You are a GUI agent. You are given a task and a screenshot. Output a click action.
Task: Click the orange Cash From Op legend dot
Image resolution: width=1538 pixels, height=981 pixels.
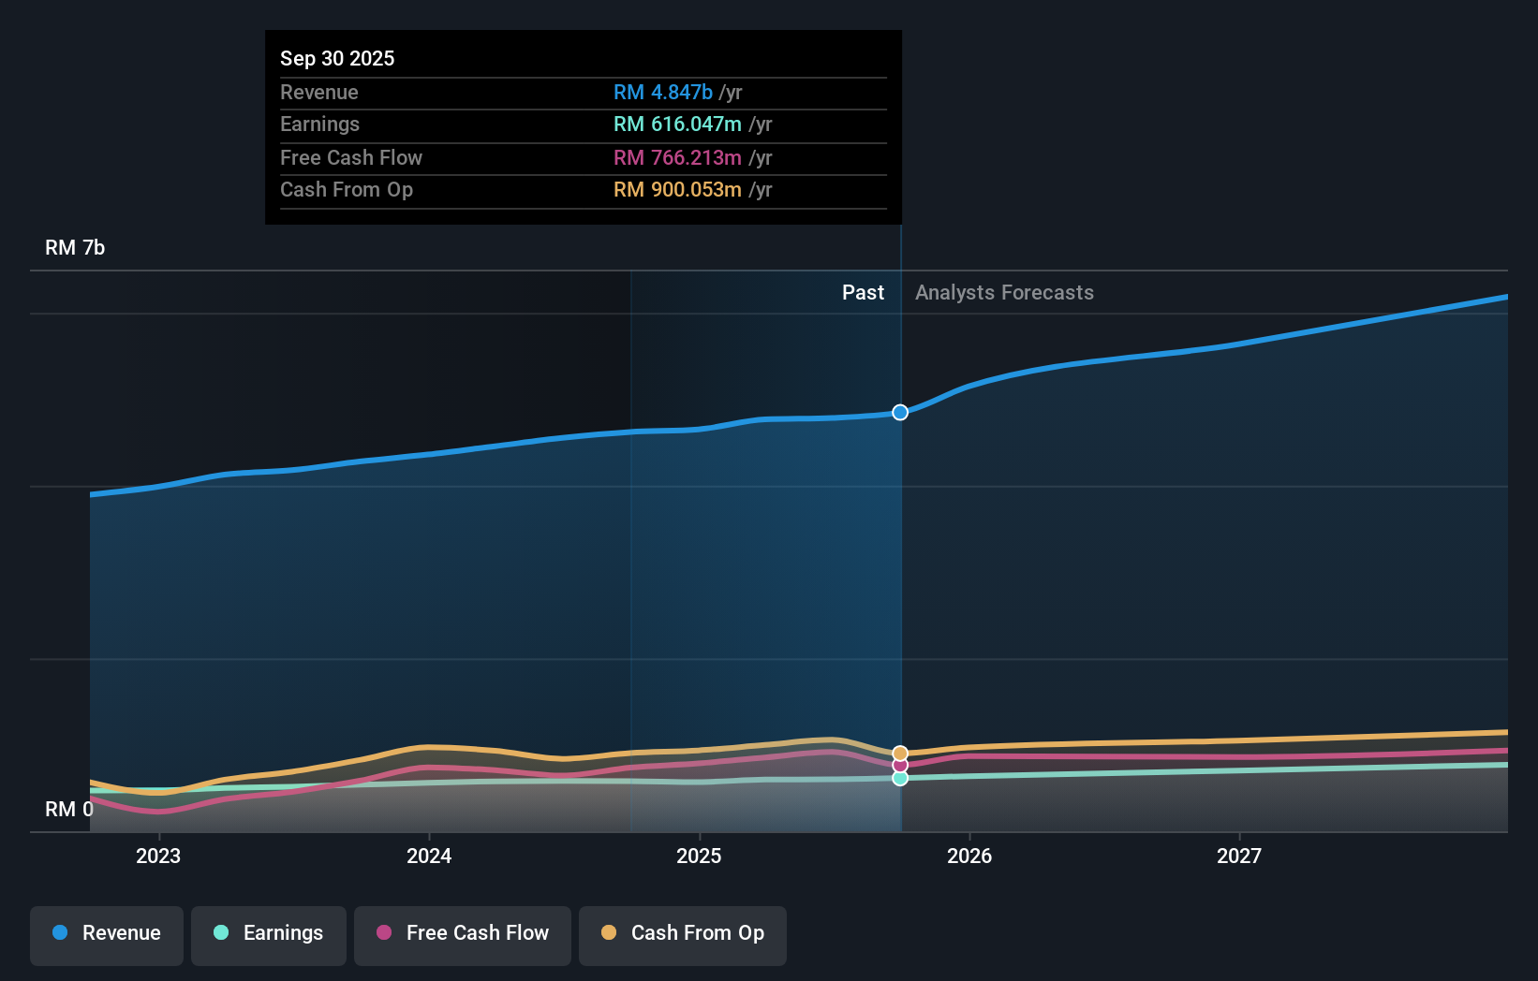(x=609, y=932)
